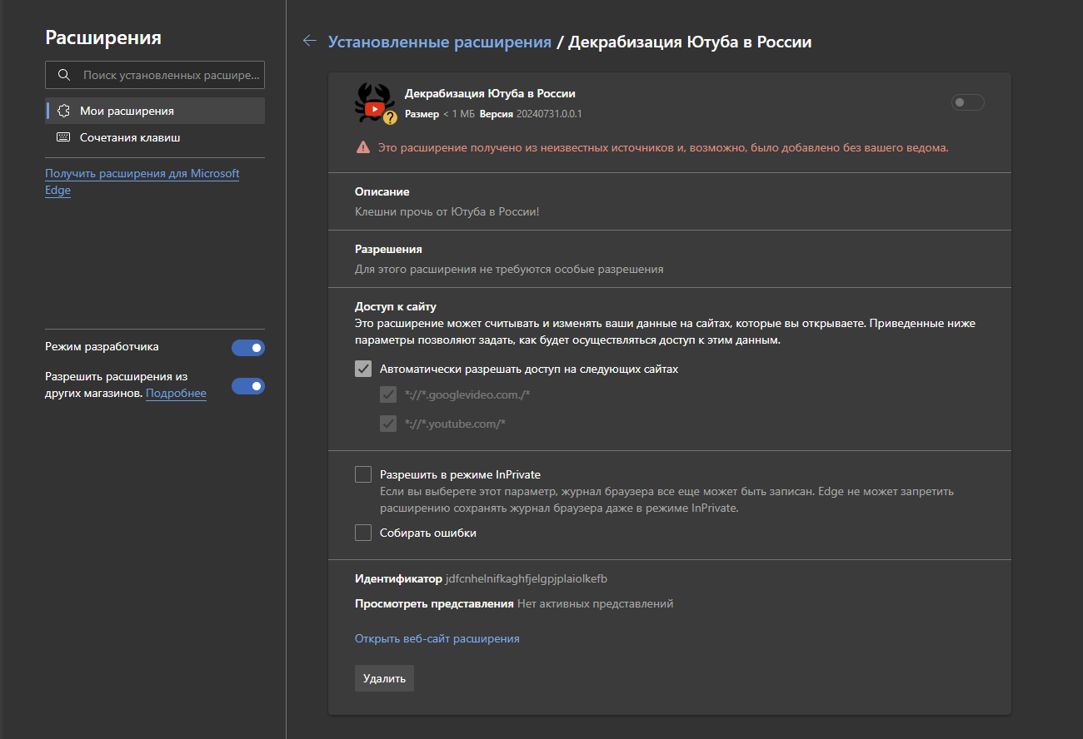The image size is (1083, 739).
Task: Check the Собирать ошибки checkbox
Action: pos(363,533)
